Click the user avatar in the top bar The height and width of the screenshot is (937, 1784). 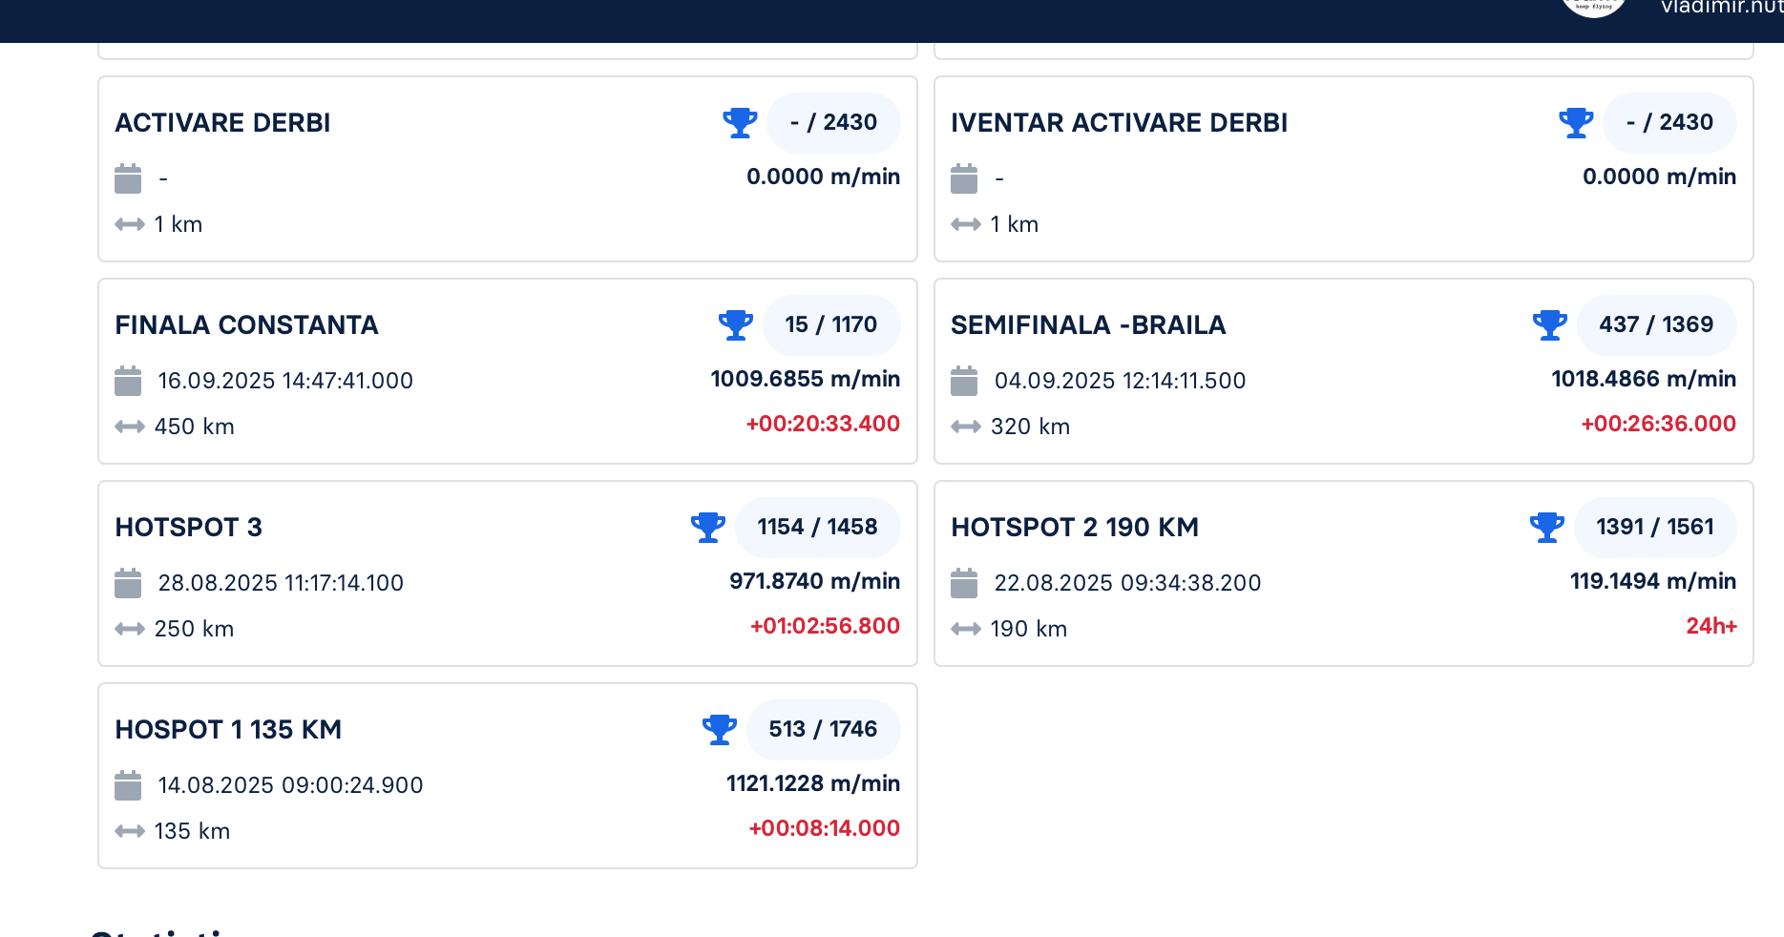[x=1593, y=5]
